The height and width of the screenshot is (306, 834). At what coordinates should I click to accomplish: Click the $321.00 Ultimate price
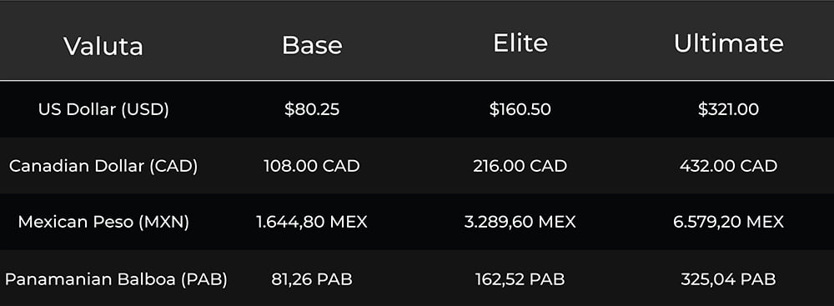click(728, 109)
